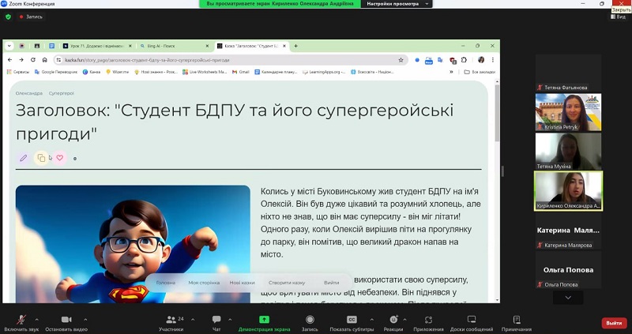
Task: Open the Настройки просмотра dropdown
Action: [x=397, y=4]
